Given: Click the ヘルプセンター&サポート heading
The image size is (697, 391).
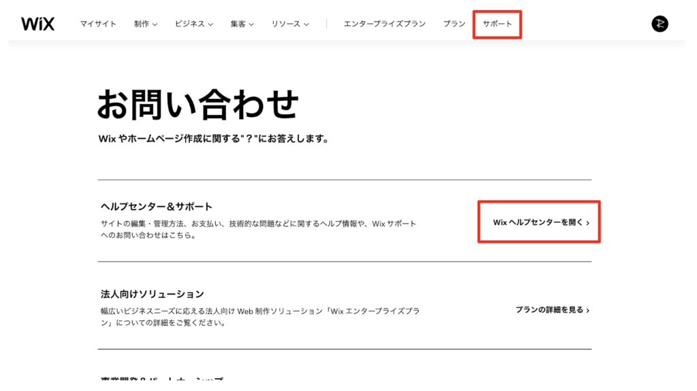Looking at the screenshot, I should pyautogui.click(x=157, y=206).
